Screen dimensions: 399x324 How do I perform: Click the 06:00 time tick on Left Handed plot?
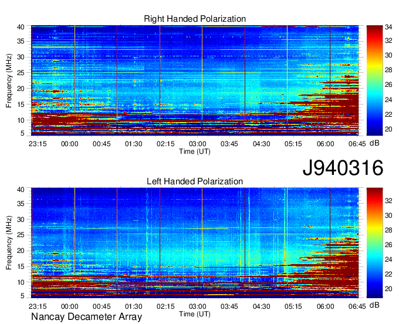325,306
